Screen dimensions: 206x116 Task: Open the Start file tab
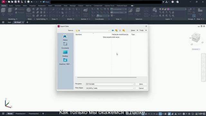pyautogui.click(x=9, y=22)
